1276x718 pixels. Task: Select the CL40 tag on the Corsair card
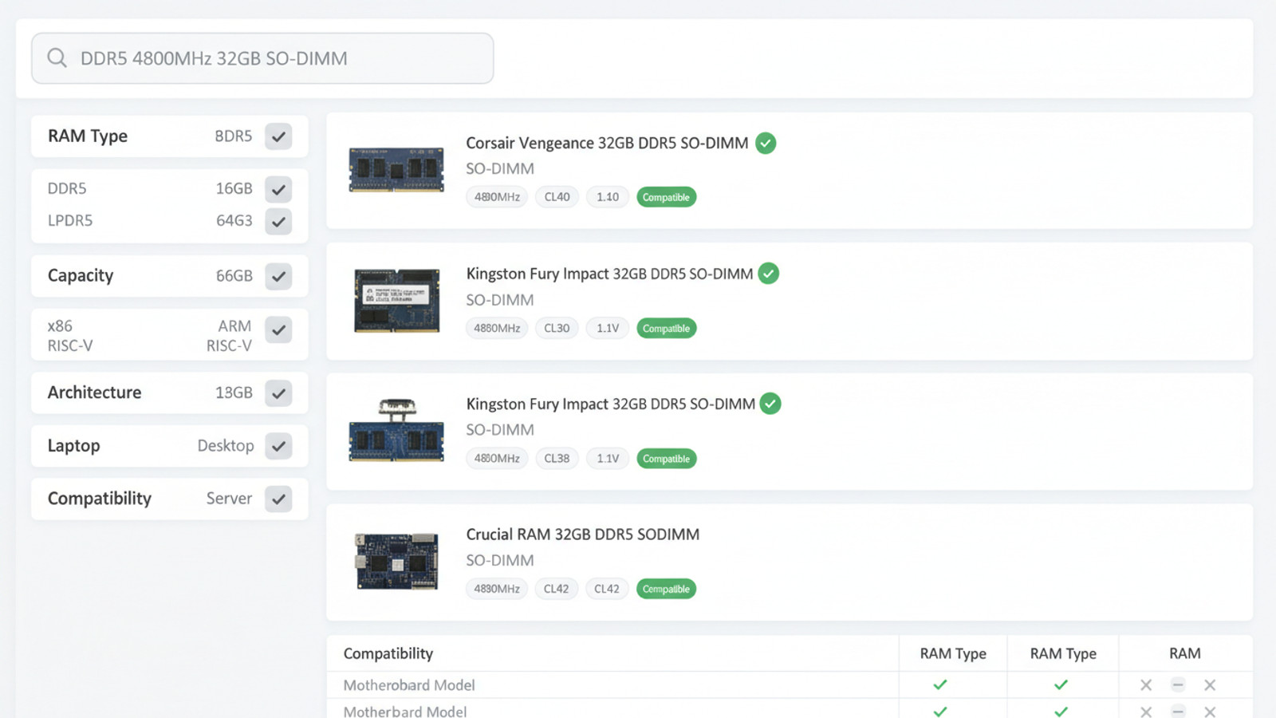(x=557, y=197)
